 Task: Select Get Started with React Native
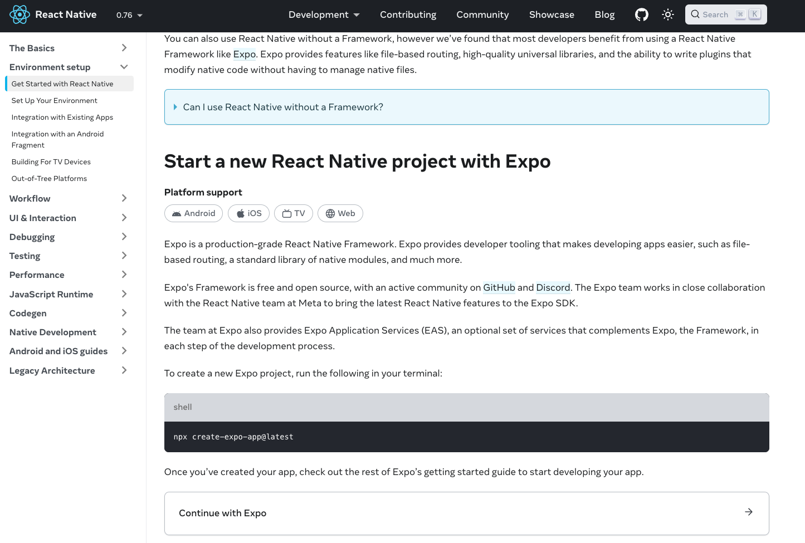pos(69,84)
